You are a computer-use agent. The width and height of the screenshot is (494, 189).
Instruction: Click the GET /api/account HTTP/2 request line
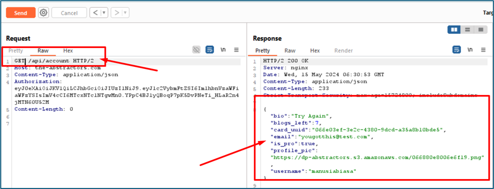[x=54, y=61]
